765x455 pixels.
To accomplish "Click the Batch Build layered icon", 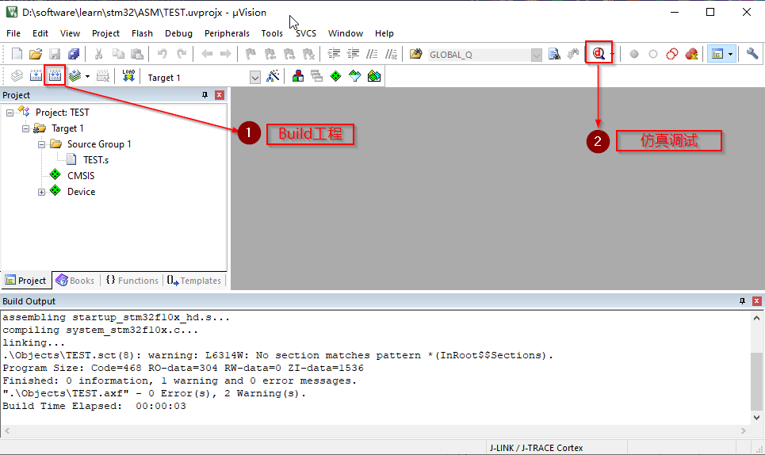I will click(x=75, y=76).
